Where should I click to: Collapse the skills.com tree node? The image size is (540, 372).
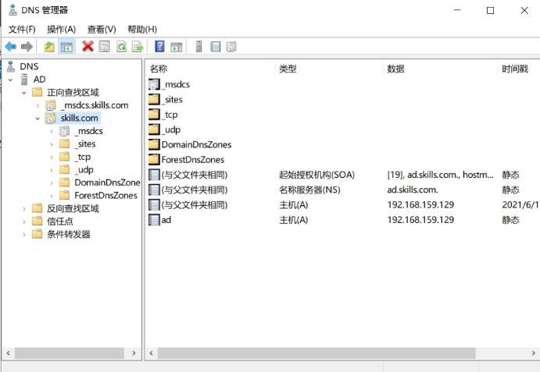pos(38,119)
